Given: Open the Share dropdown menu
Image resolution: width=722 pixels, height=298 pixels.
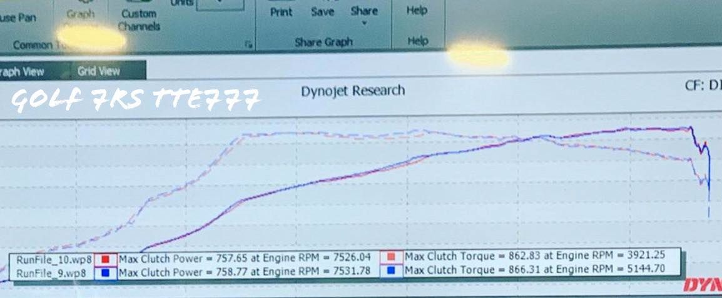Looking at the screenshot, I should pos(364,12).
